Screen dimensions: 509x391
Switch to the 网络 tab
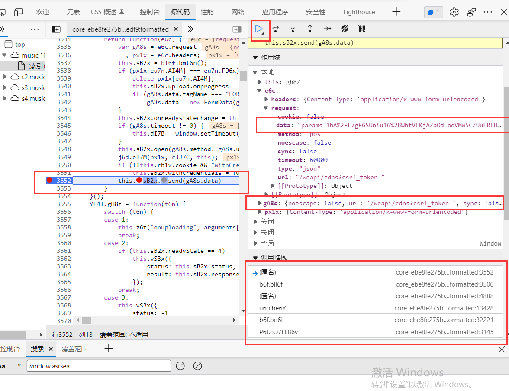click(238, 12)
